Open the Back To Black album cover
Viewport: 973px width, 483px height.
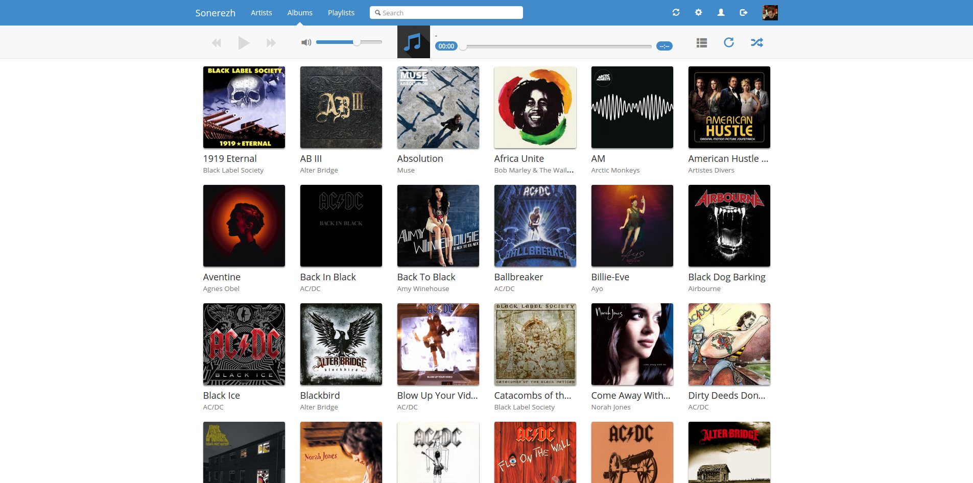(438, 226)
